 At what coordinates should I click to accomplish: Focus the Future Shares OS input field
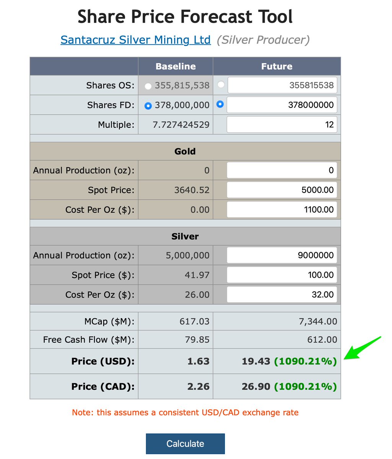(x=283, y=85)
